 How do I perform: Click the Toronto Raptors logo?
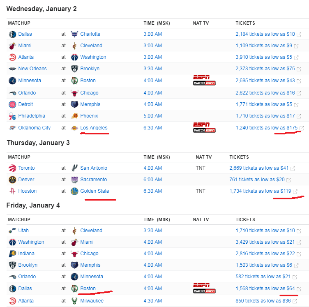pos(12,168)
